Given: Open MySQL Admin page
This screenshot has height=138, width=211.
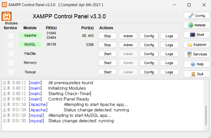Looking at the screenshot, I should click(x=128, y=45).
